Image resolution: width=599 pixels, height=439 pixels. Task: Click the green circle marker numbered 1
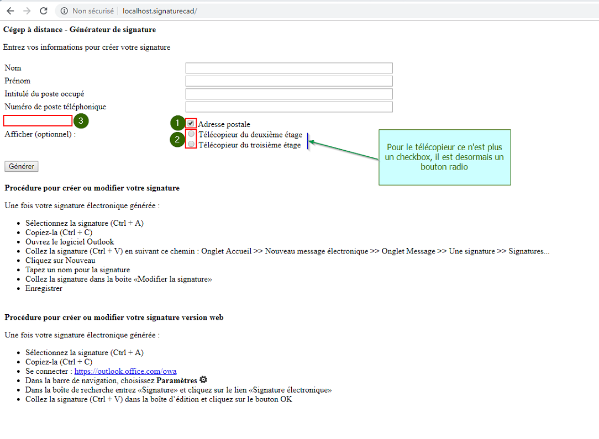coord(177,123)
